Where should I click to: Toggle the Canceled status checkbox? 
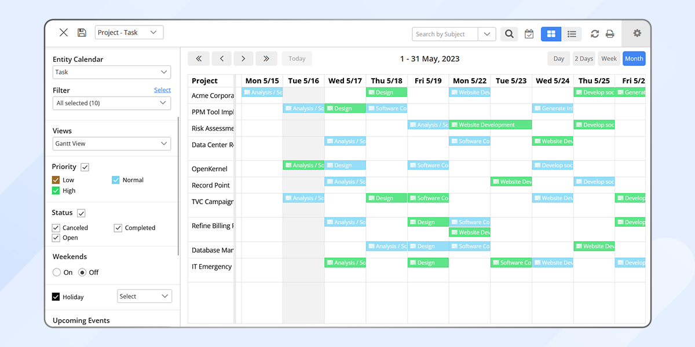56,228
